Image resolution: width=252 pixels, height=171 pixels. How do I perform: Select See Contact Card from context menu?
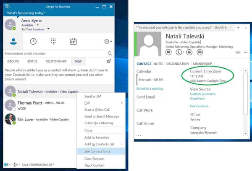coord(98,151)
